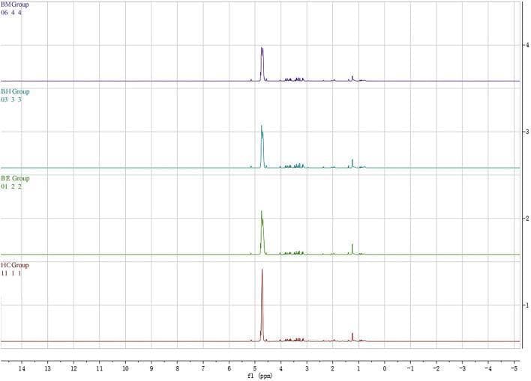This screenshot has height=381, width=531.
Task: Click stack number 1 on the right axis
Action: coord(526,305)
